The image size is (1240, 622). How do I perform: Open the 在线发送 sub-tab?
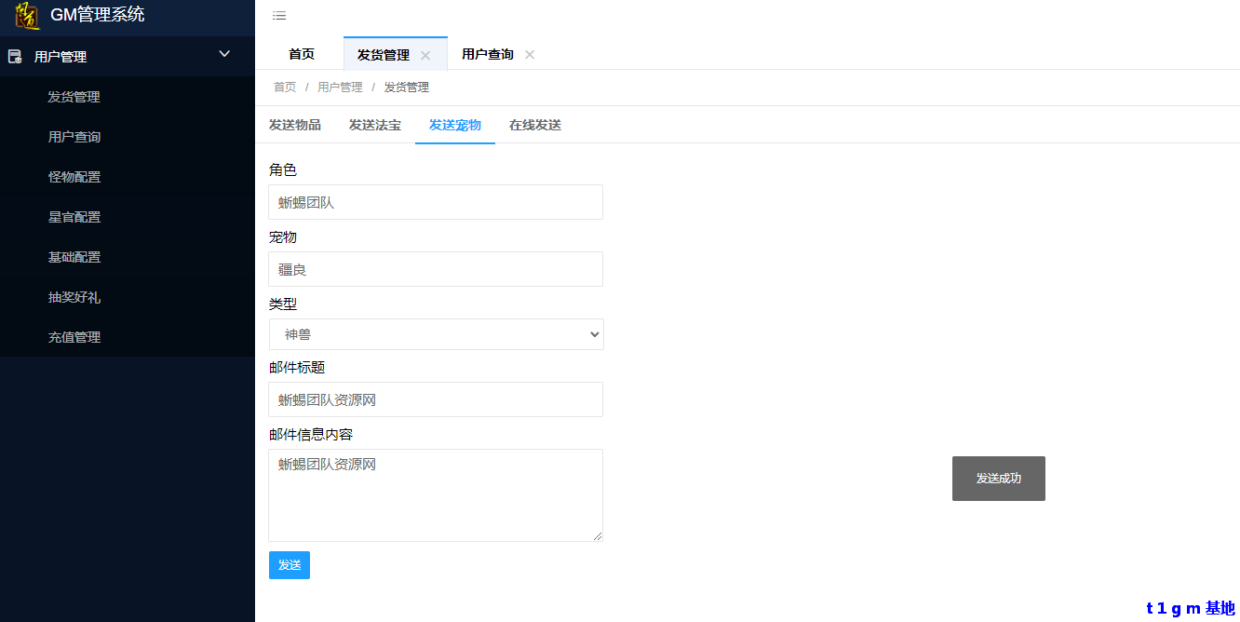tap(535, 125)
